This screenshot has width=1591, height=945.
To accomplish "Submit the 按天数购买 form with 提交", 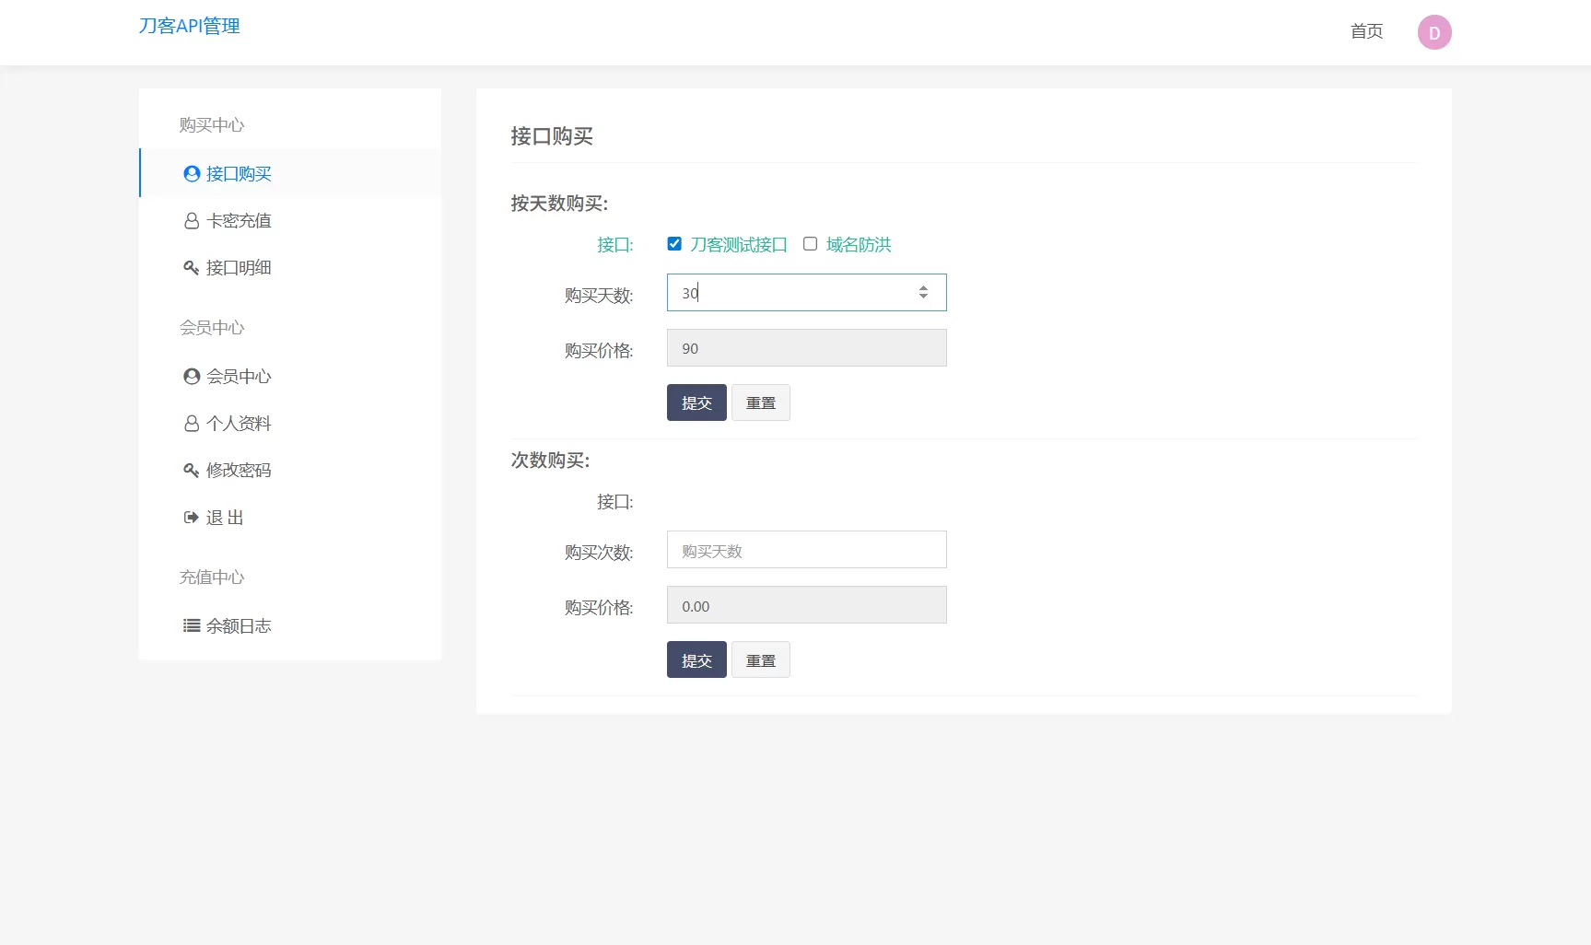I will coord(696,402).
